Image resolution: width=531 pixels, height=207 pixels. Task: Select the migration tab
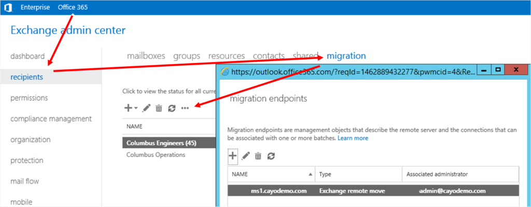(346, 56)
